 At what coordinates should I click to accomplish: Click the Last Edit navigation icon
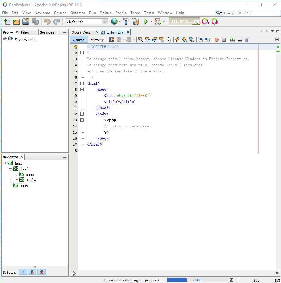(x=112, y=40)
